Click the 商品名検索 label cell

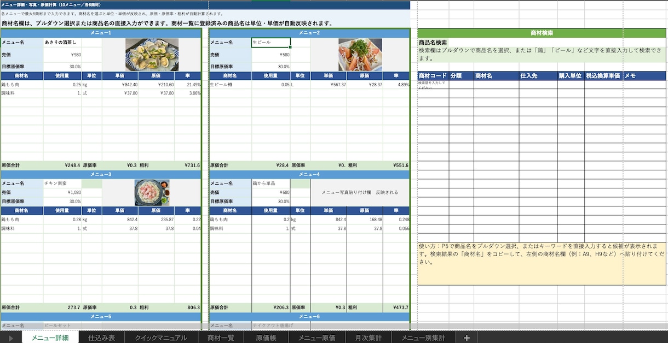[x=433, y=42]
